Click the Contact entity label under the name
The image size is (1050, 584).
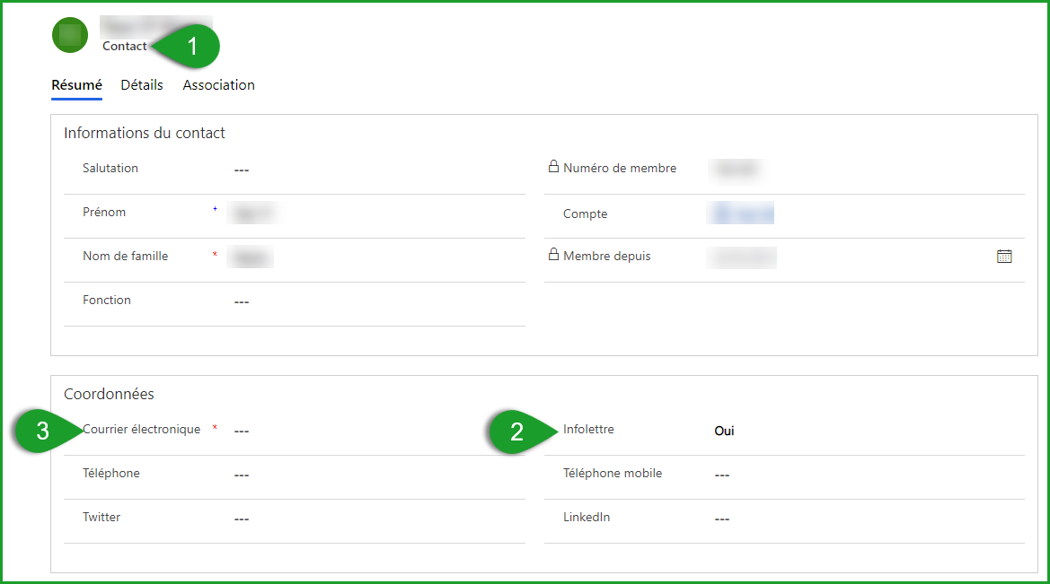point(124,45)
